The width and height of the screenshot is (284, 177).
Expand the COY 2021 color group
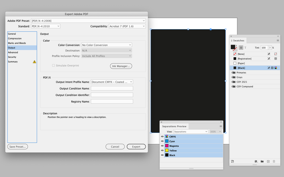pyautogui.click(x=231, y=82)
